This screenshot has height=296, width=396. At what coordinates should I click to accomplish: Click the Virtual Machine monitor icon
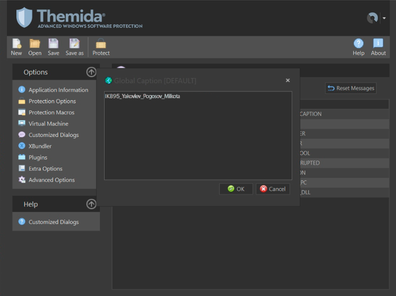pos(22,123)
